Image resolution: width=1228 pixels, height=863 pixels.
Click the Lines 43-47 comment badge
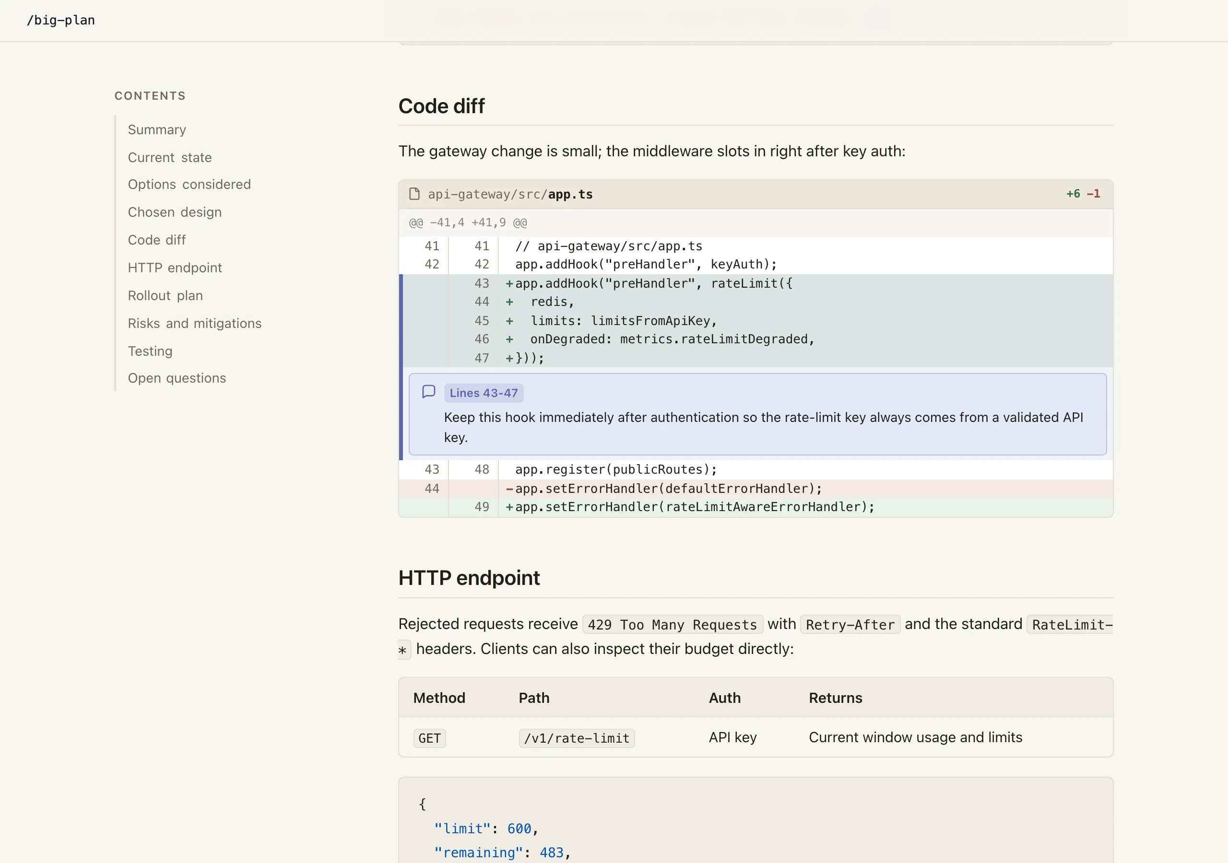[484, 393]
